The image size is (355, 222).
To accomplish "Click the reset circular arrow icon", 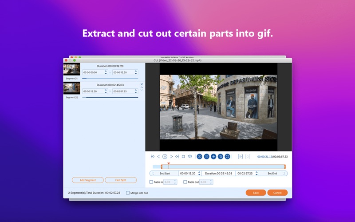I will click(x=228, y=156).
